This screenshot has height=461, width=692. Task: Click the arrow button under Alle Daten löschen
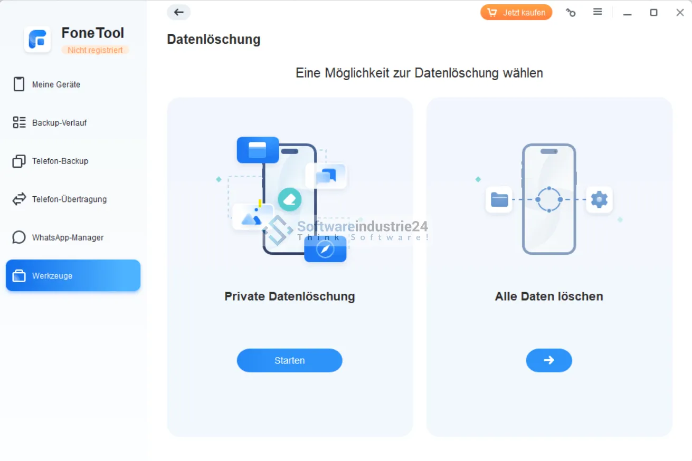tap(549, 360)
